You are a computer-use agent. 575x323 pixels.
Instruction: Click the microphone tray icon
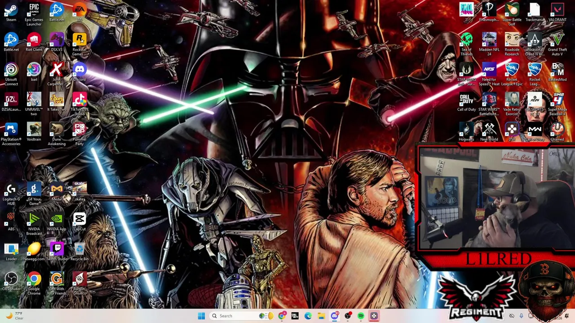521,316
